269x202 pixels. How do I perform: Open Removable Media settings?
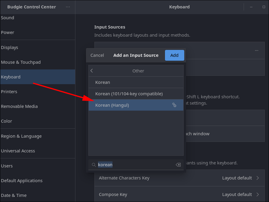pos(38,106)
